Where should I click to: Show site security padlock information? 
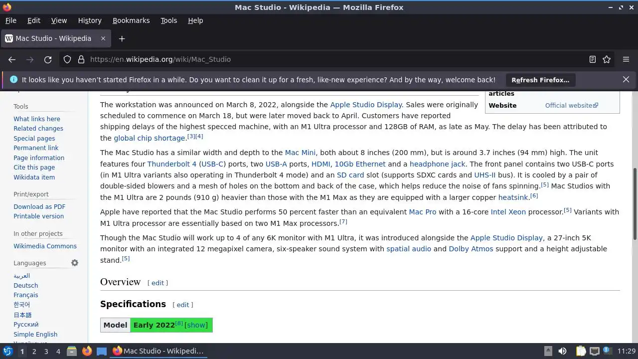[81, 59]
